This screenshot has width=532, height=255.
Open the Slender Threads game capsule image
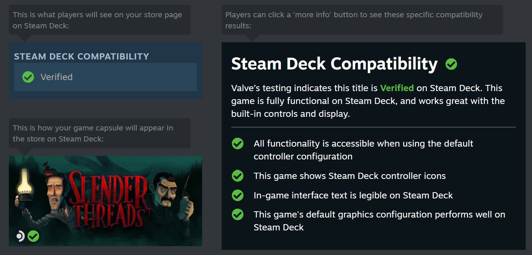click(x=105, y=201)
